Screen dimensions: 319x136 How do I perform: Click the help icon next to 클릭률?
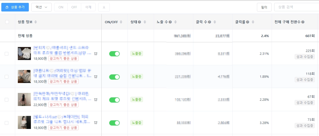247,22
